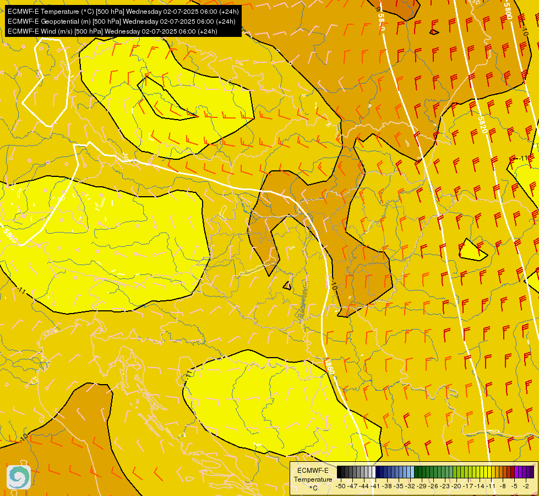The width and height of the screenshot is (539, 496).
Task: Click the -14 legend scale value
Action: click(480, 486)
